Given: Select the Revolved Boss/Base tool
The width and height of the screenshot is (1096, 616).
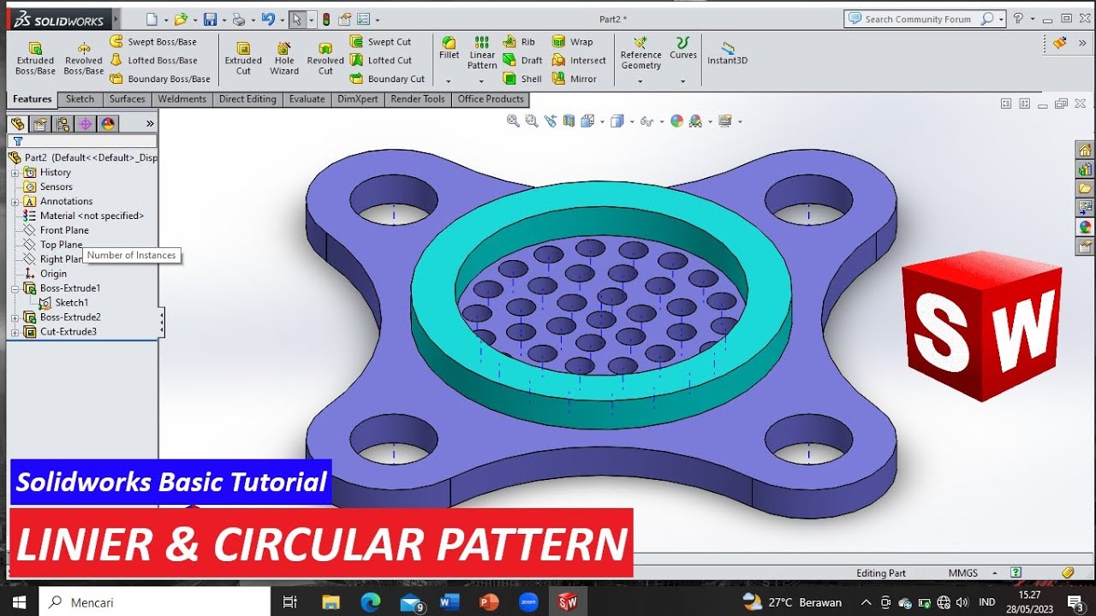Looking at the screenshot, I should coord(84,57).
